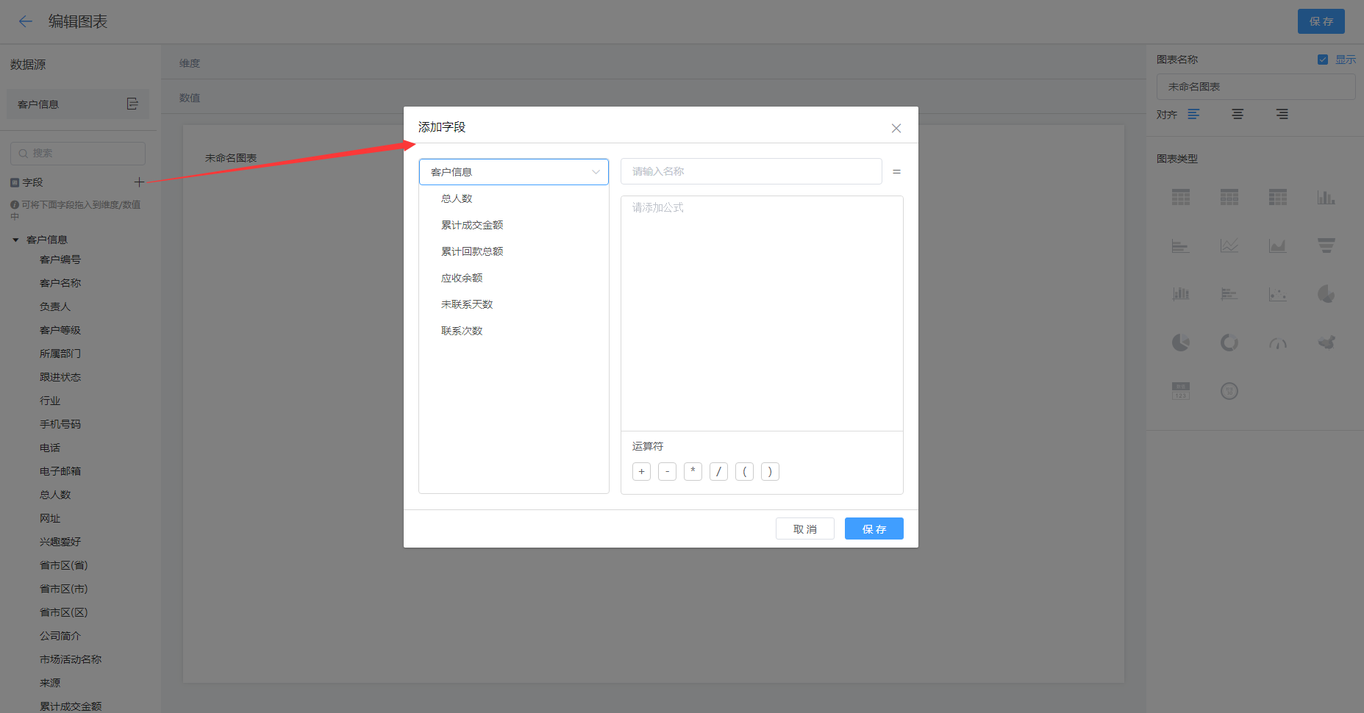Select 跟进状态 in the left field tree
This screenshot has height=713, width=1364.
coord(60,377)
